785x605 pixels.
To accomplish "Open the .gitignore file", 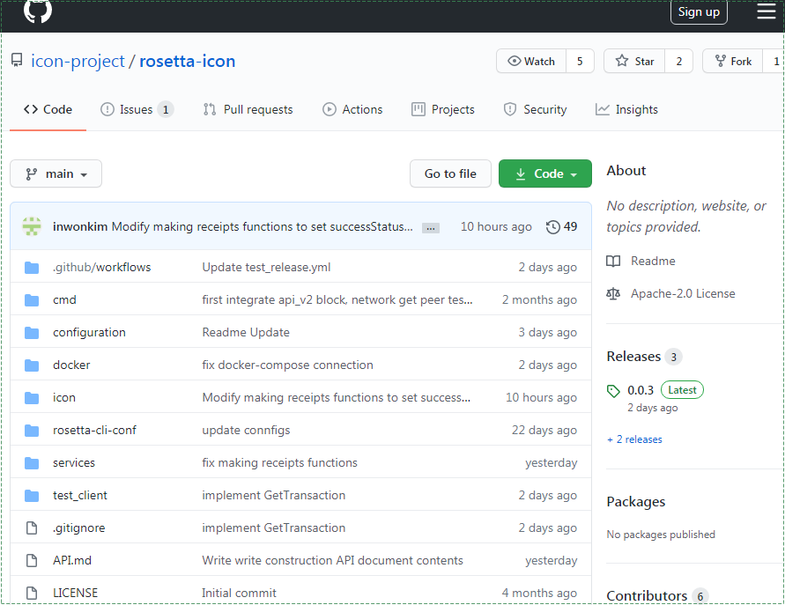I will click(79, 528).
